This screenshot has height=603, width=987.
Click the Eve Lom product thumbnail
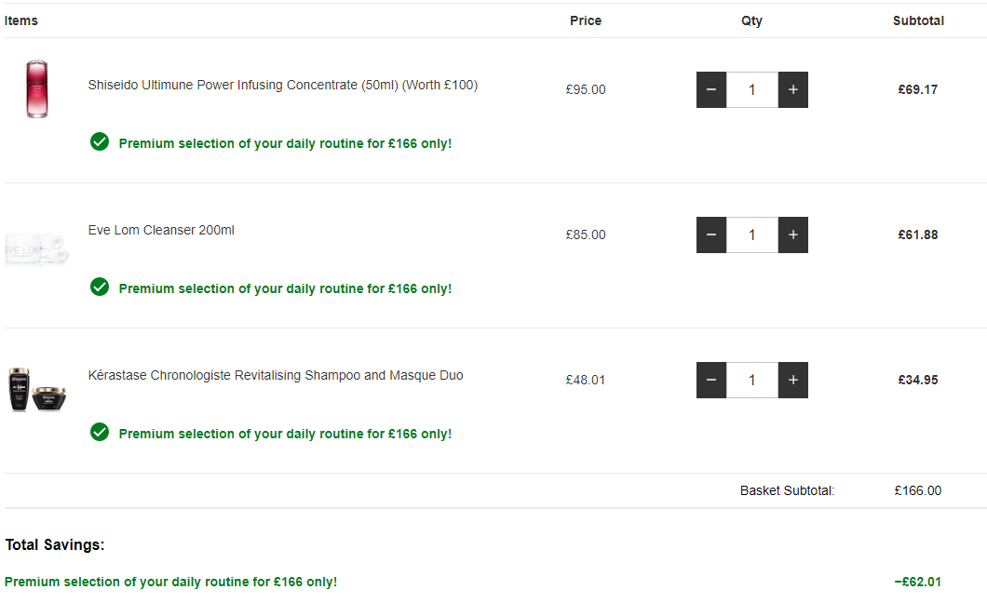coord(36,249)
